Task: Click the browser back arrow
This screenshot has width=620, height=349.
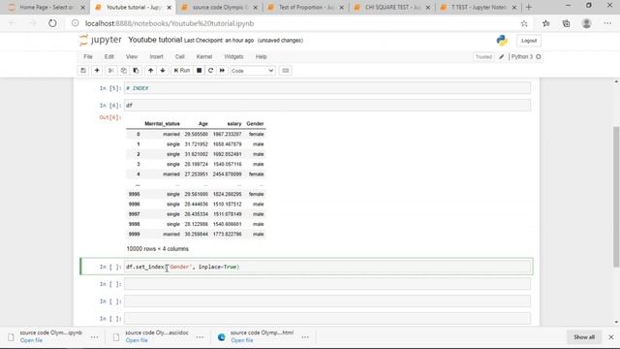Action: click(13, 23)
